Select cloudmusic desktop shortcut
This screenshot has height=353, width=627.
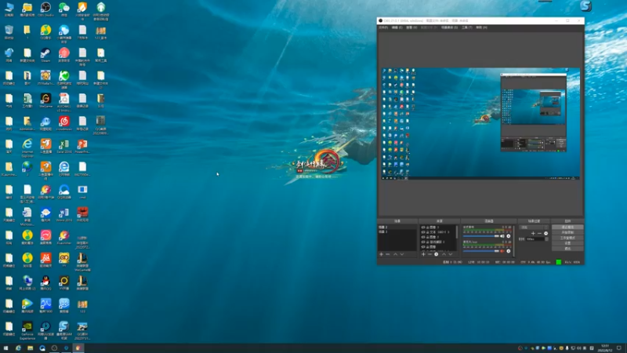pos(64,123)
